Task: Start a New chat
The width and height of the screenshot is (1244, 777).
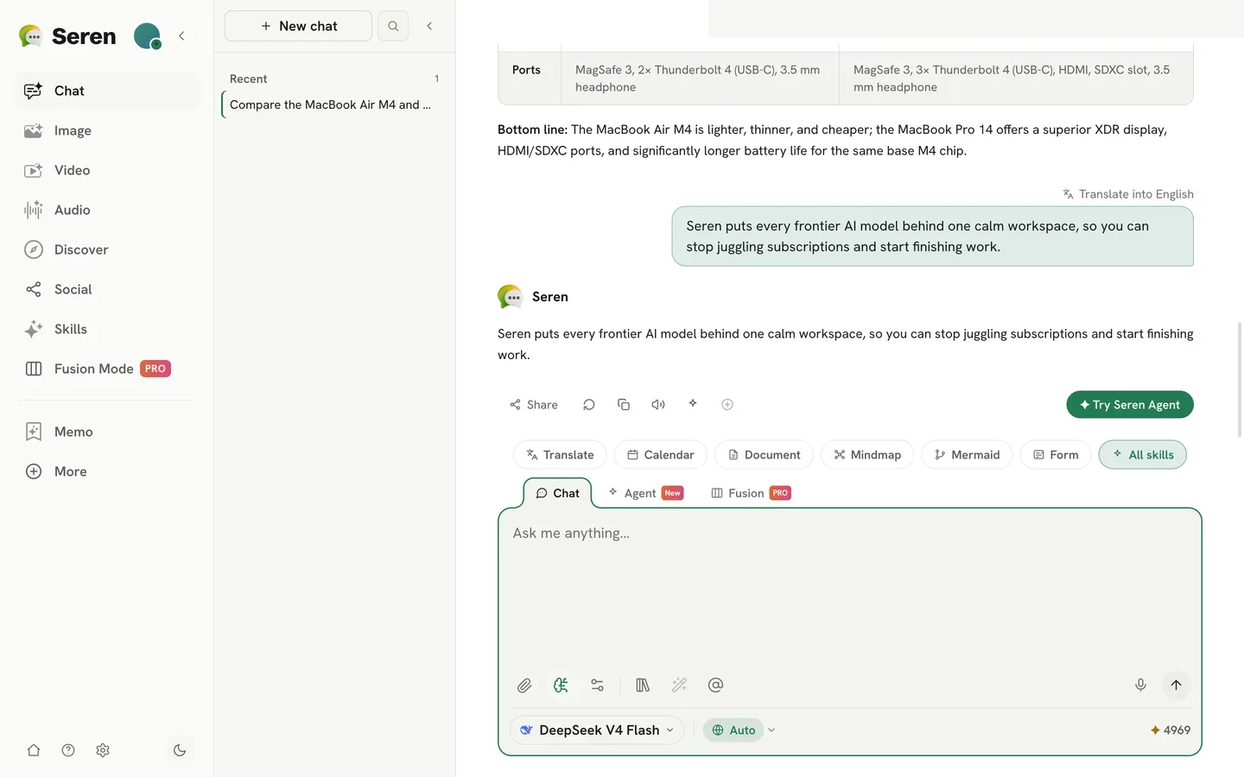Action: (x=298, y=26)
